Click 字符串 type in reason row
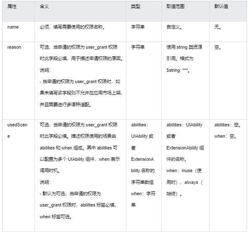Image resolution: width=250 pixels, height=233 pixels. click(x=138, y=47)
